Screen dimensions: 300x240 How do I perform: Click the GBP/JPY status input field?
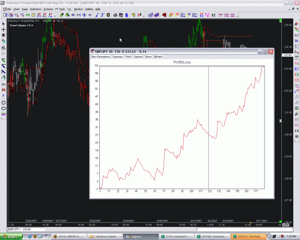point(26,229)
